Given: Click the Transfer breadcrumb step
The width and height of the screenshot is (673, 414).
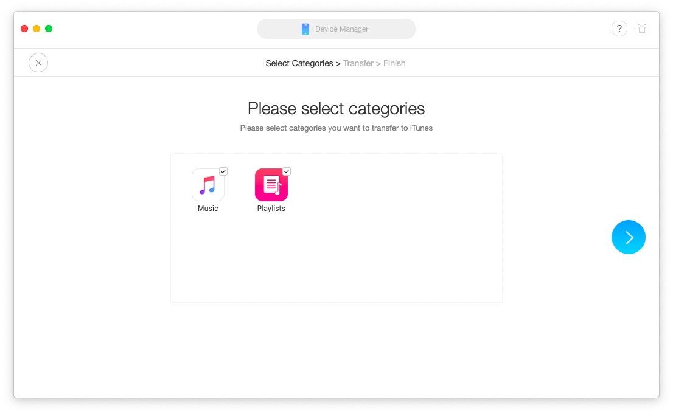Looking at the screenshot, I should click(x=358, y=63).
